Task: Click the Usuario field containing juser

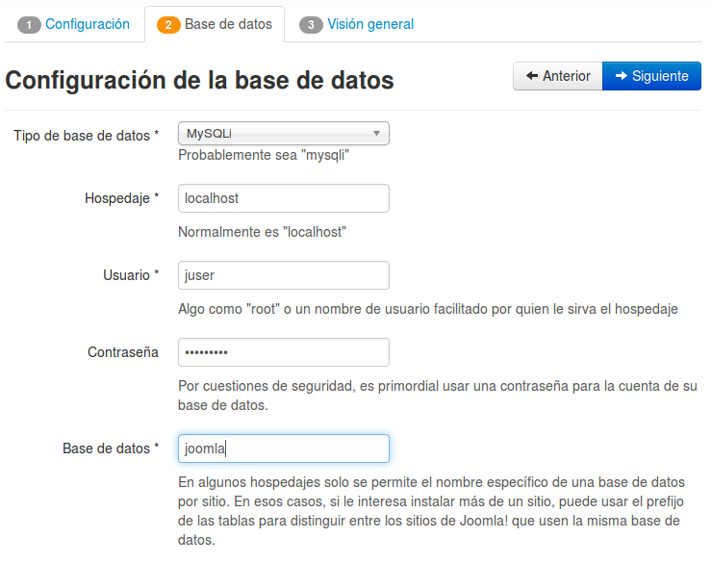Action: click(284, 275)
